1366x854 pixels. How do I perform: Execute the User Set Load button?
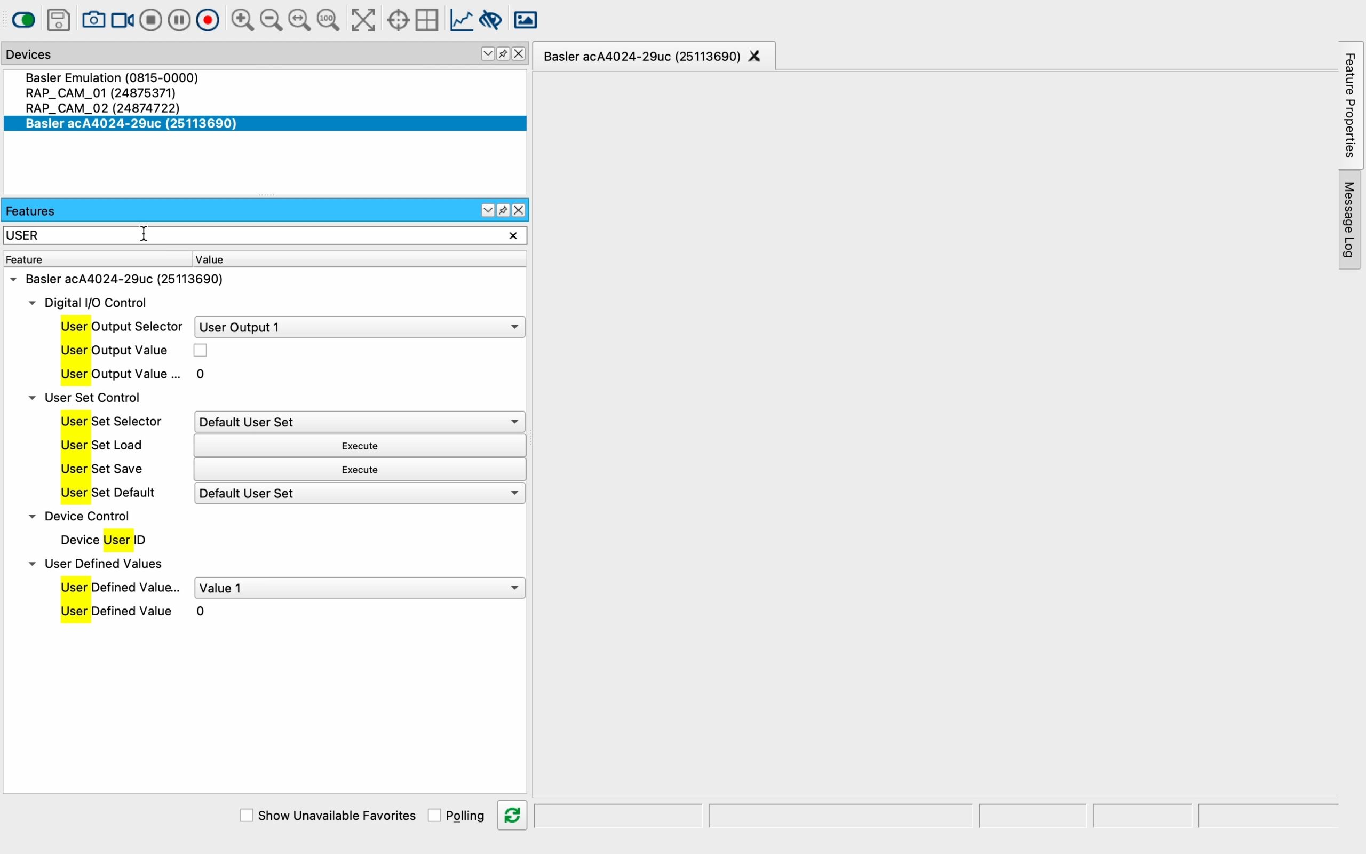click(x=359, y=446)
